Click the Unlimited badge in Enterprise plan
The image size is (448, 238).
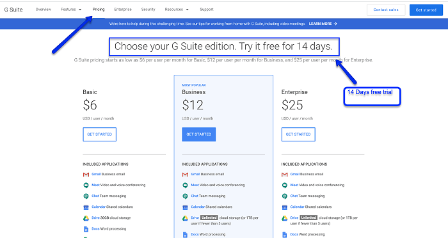[308, 218]
